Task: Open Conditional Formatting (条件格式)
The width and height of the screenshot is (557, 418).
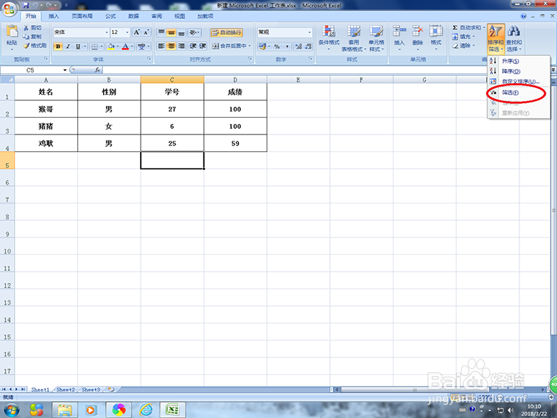Action: (329, 38)
